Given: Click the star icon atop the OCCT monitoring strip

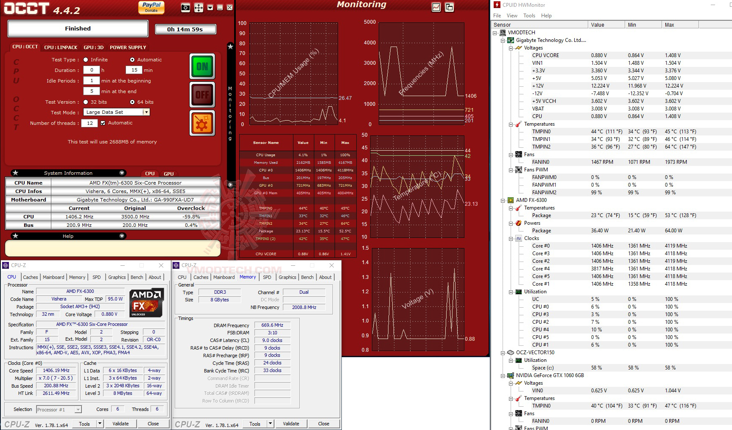Looking at the screenshot, I should tap(230, 47).
